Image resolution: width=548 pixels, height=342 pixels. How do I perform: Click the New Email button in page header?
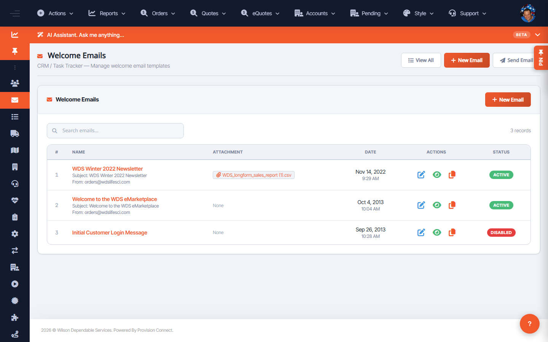[x=467, y=60]
